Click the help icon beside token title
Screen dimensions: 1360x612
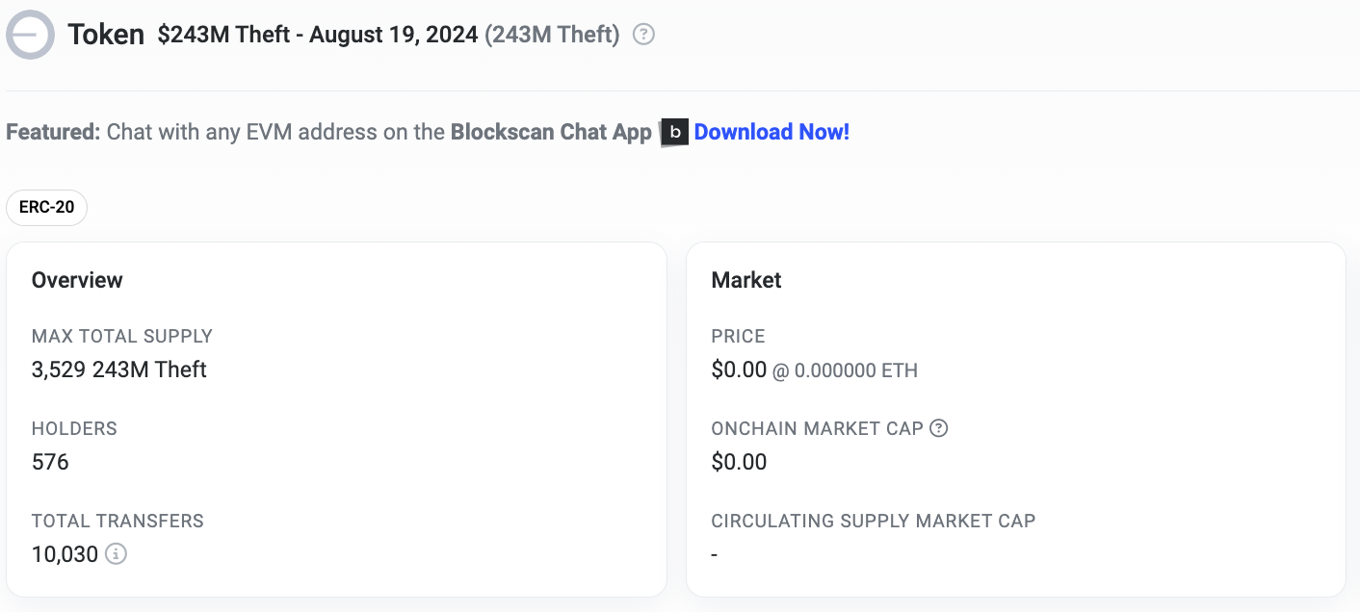[x=644, y=35]
